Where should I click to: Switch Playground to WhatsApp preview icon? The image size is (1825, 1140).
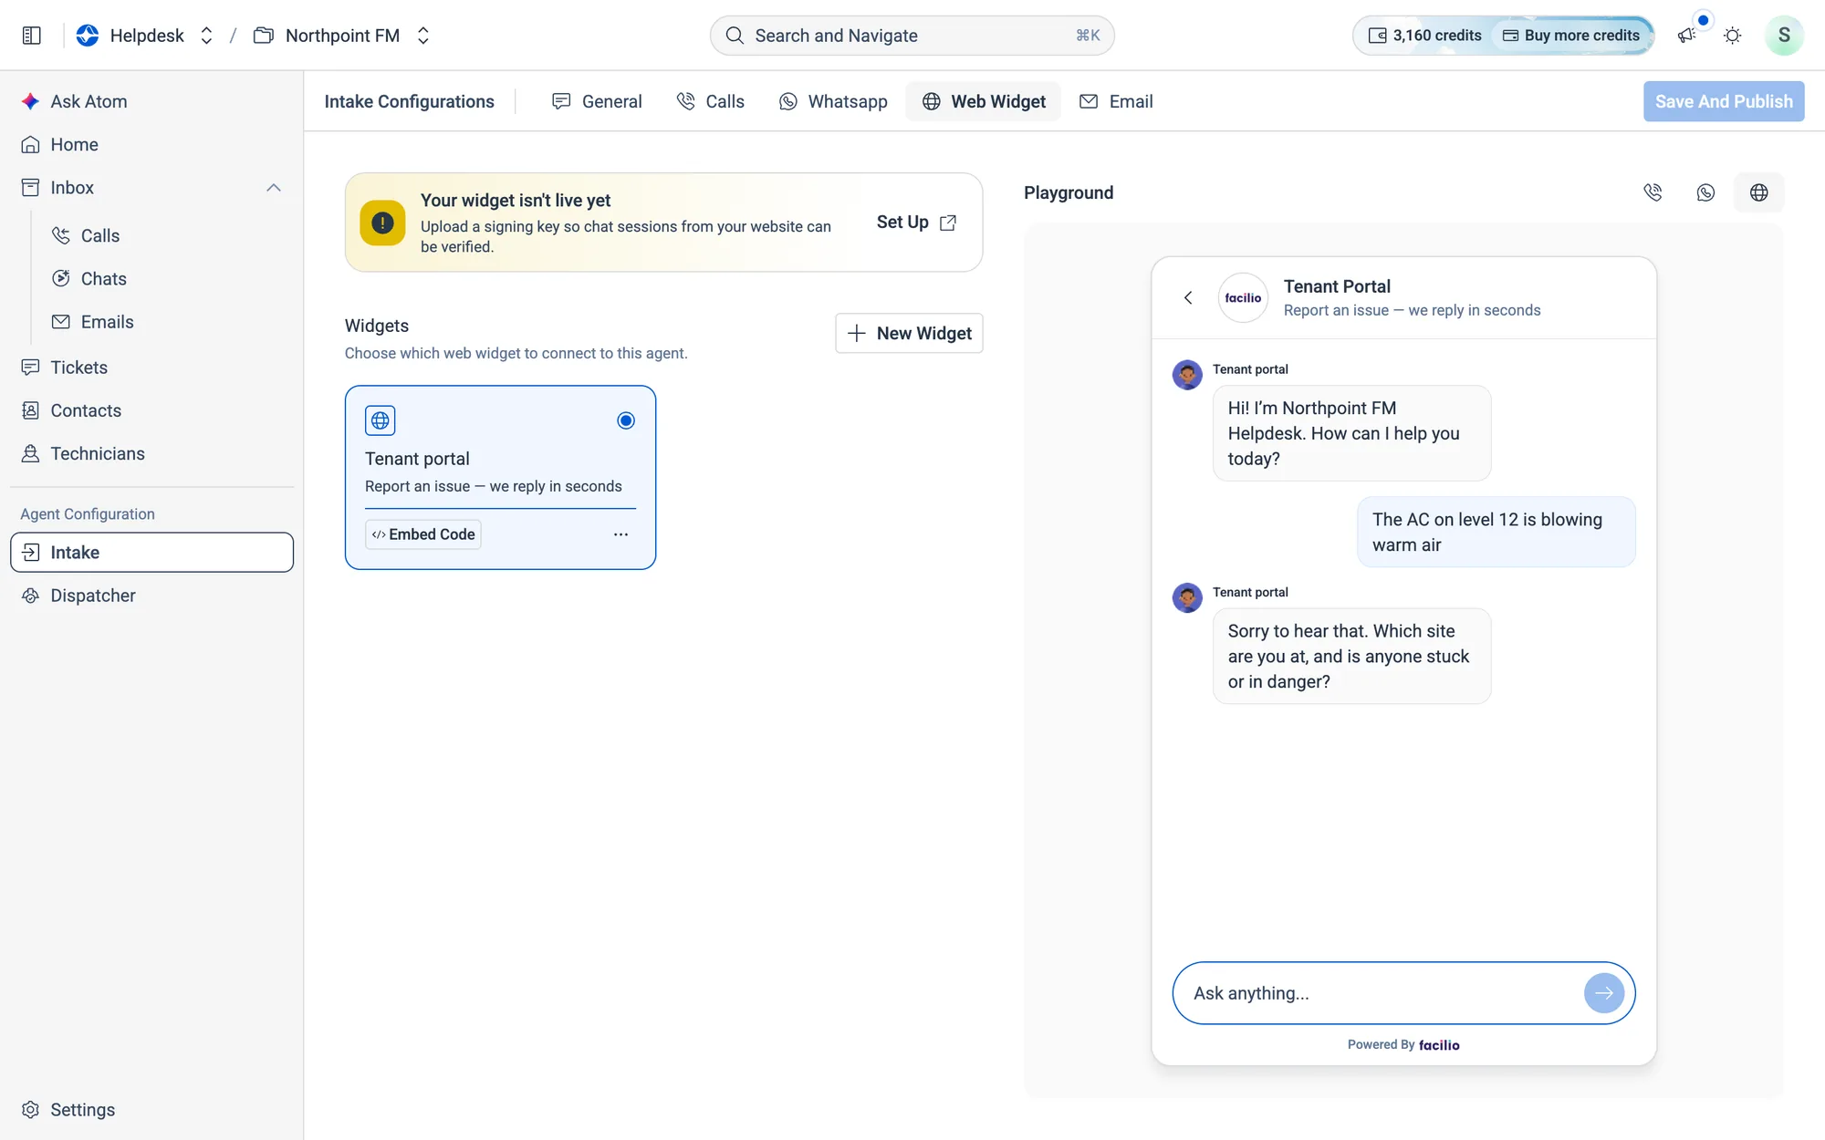[x=1705, y=192]
